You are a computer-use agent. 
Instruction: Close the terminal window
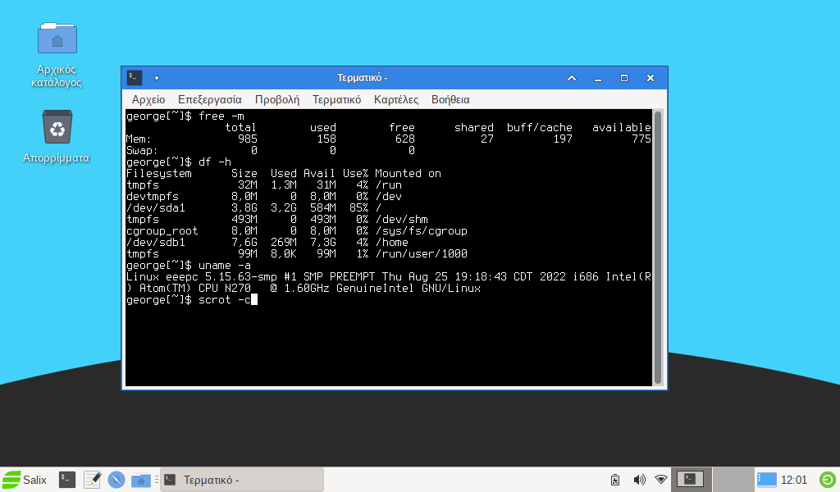(651, 78)
